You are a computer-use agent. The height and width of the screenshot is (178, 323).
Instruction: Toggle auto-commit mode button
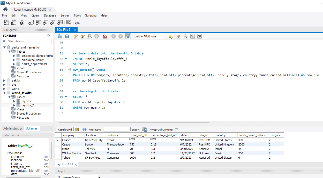(128, 36)
